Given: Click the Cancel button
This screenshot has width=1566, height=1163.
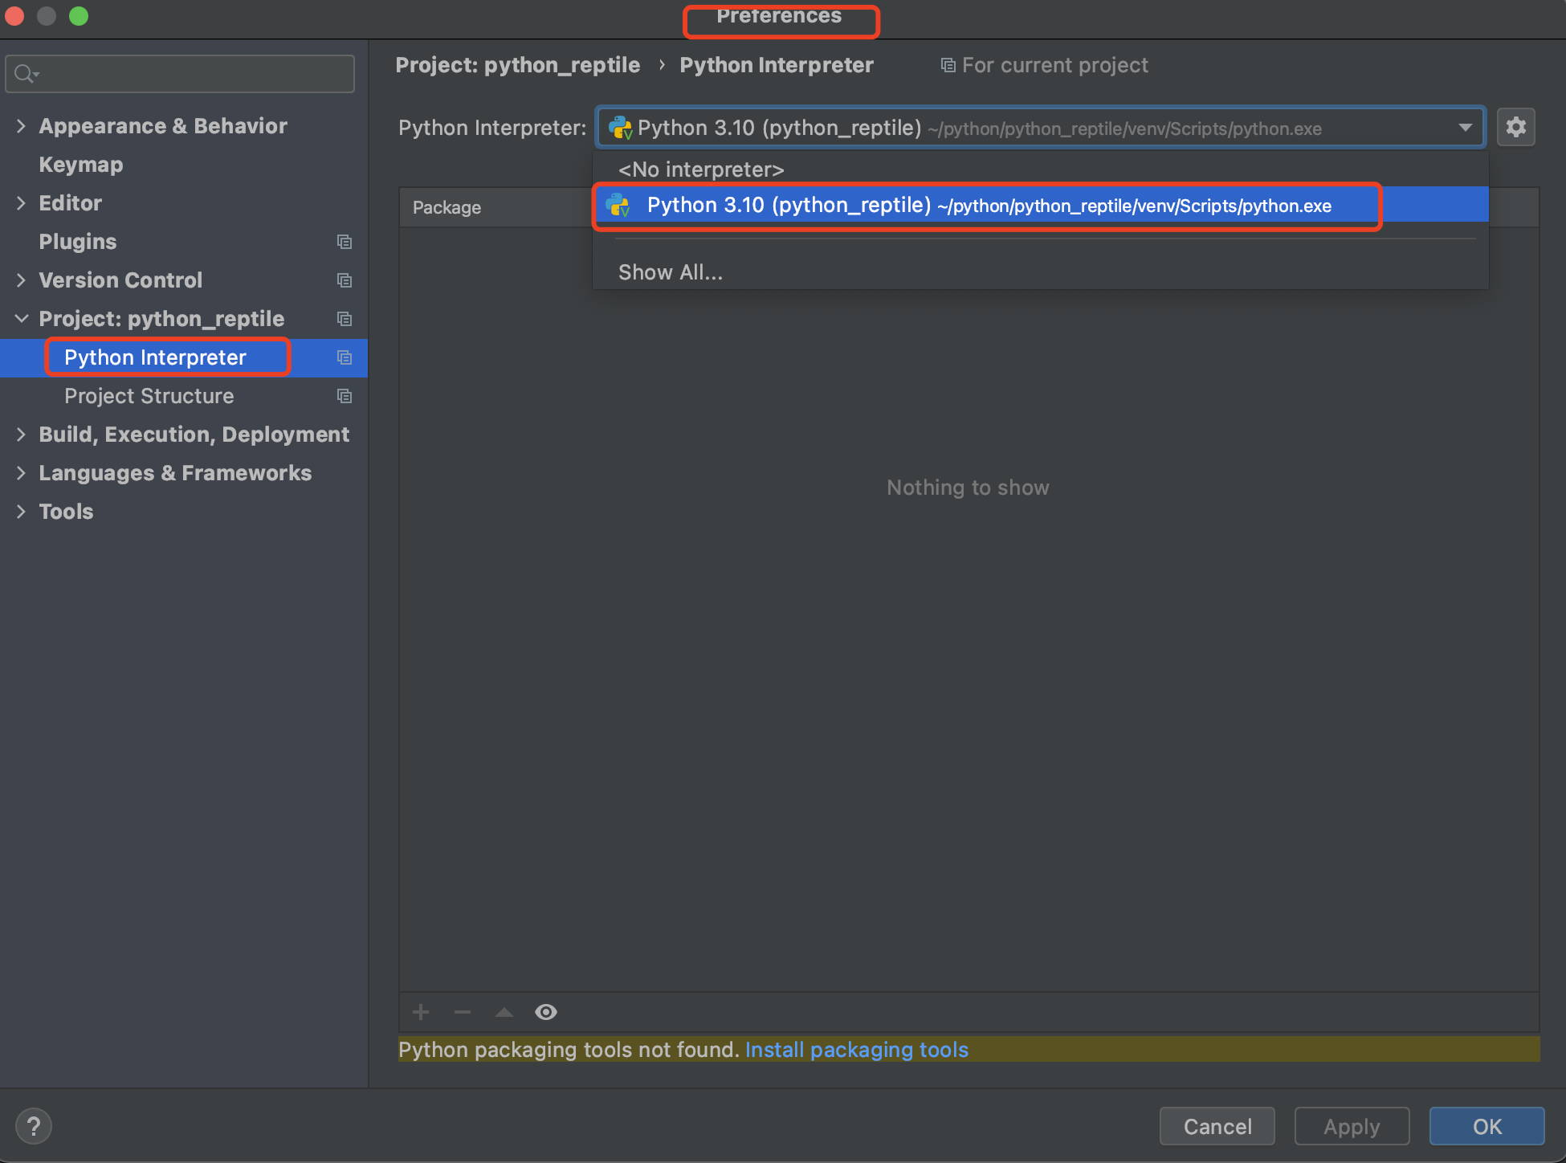Looking at the screenshot, I should (1217, 1126).
